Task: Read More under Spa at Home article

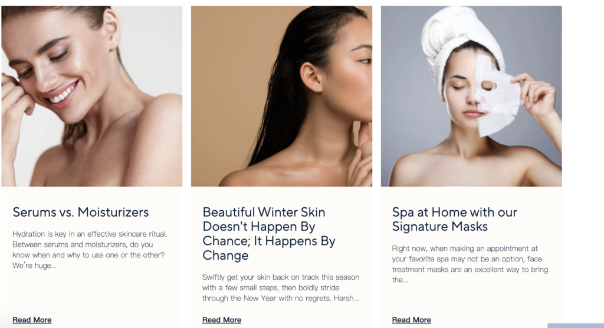Action: (411, 320)
